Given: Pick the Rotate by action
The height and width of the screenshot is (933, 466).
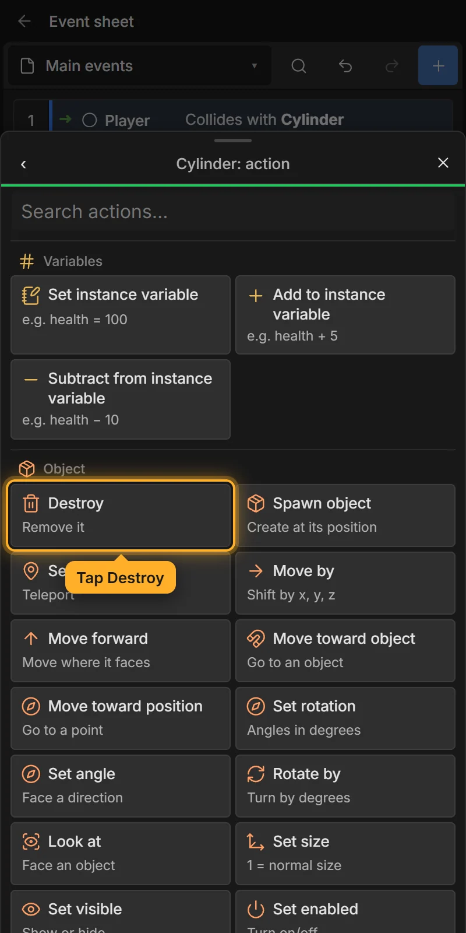Looking at the screenshot, I should coord(345,786).
